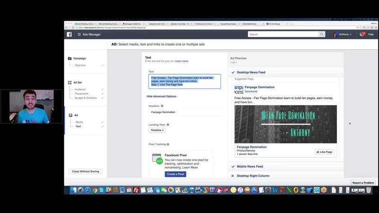Click the Facebook search field
379x213 pixels.
pos(283,34)
